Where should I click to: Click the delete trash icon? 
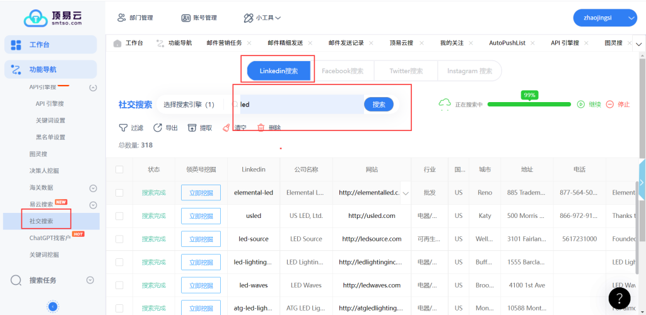coord(261,128)
